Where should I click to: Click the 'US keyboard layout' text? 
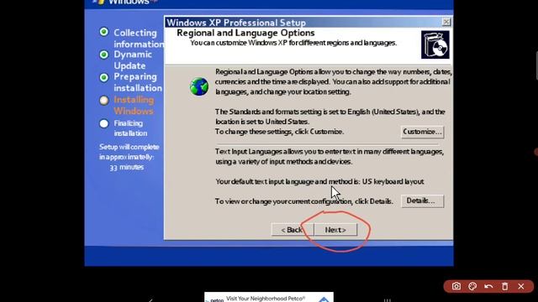[393, 181]
